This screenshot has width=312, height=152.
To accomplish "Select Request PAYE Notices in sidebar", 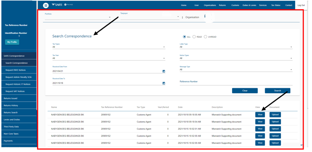I will [16, 70].
